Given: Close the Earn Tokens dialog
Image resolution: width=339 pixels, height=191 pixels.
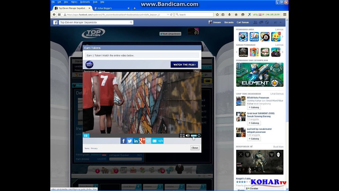Looking at the screenshot, I should (195, 148).
